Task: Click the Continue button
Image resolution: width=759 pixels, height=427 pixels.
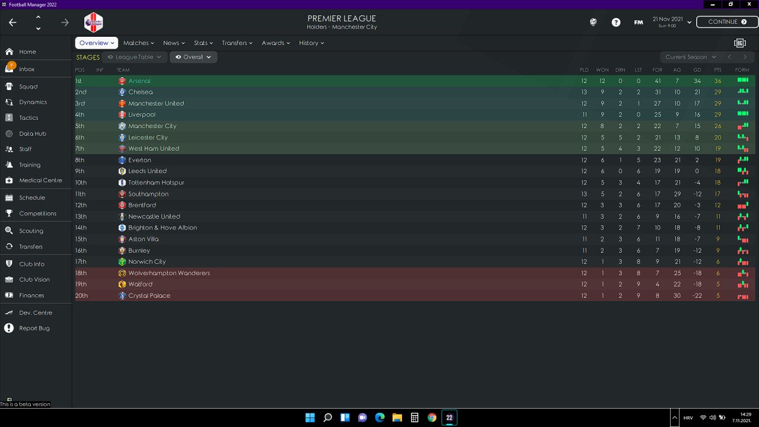Action: click(x=727, y=22)
